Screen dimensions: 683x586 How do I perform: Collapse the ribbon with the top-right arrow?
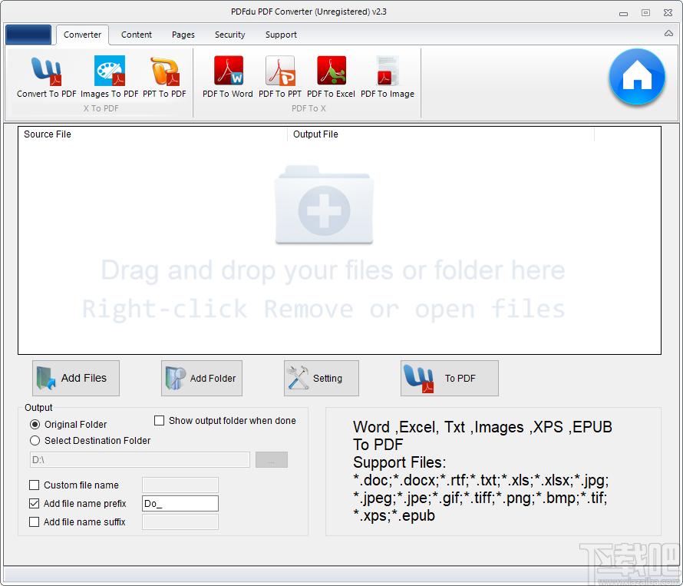[668, 34]
